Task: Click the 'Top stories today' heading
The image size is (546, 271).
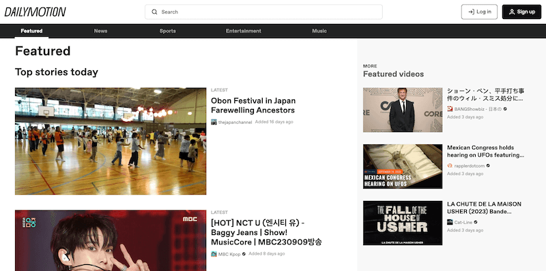Action: 57,72
